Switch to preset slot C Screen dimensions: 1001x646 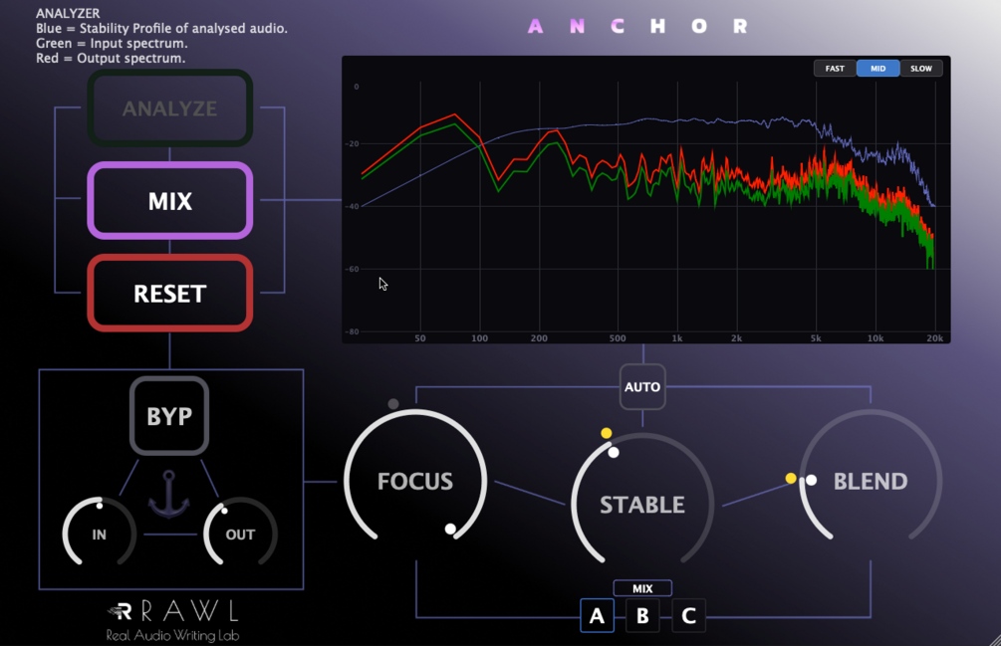click(688, 615)
